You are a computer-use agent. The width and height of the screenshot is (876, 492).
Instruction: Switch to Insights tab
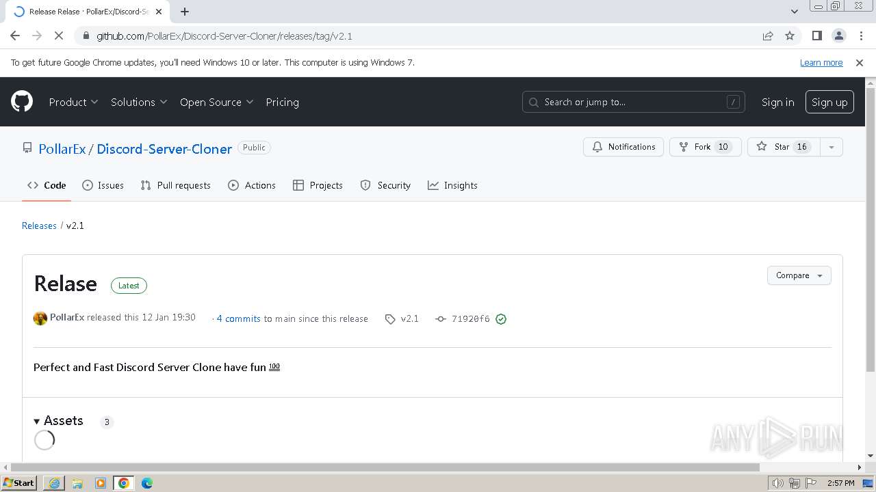tap(452, 185)
